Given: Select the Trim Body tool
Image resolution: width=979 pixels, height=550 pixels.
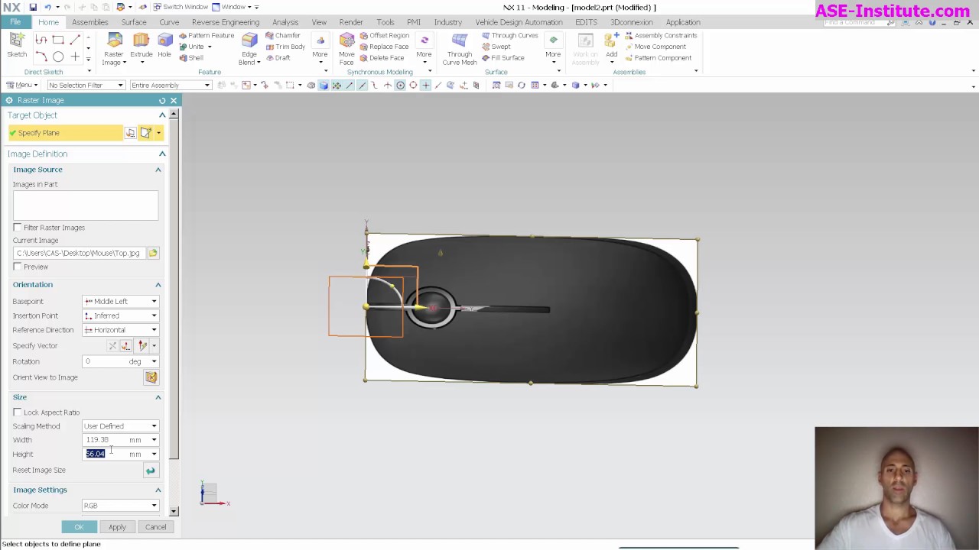Looking at the screenshot, I should coord(285,47).
